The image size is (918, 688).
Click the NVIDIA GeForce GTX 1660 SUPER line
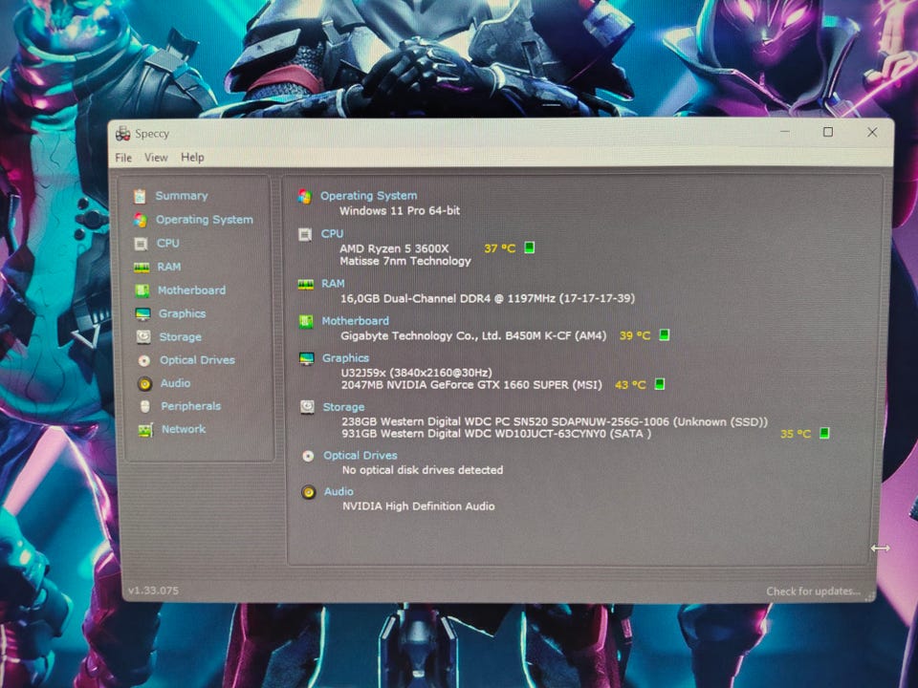click(x=471, y=385)
